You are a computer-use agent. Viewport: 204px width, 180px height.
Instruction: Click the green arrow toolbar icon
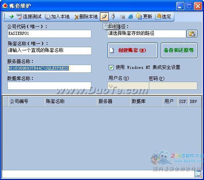(x=11, y=17)
